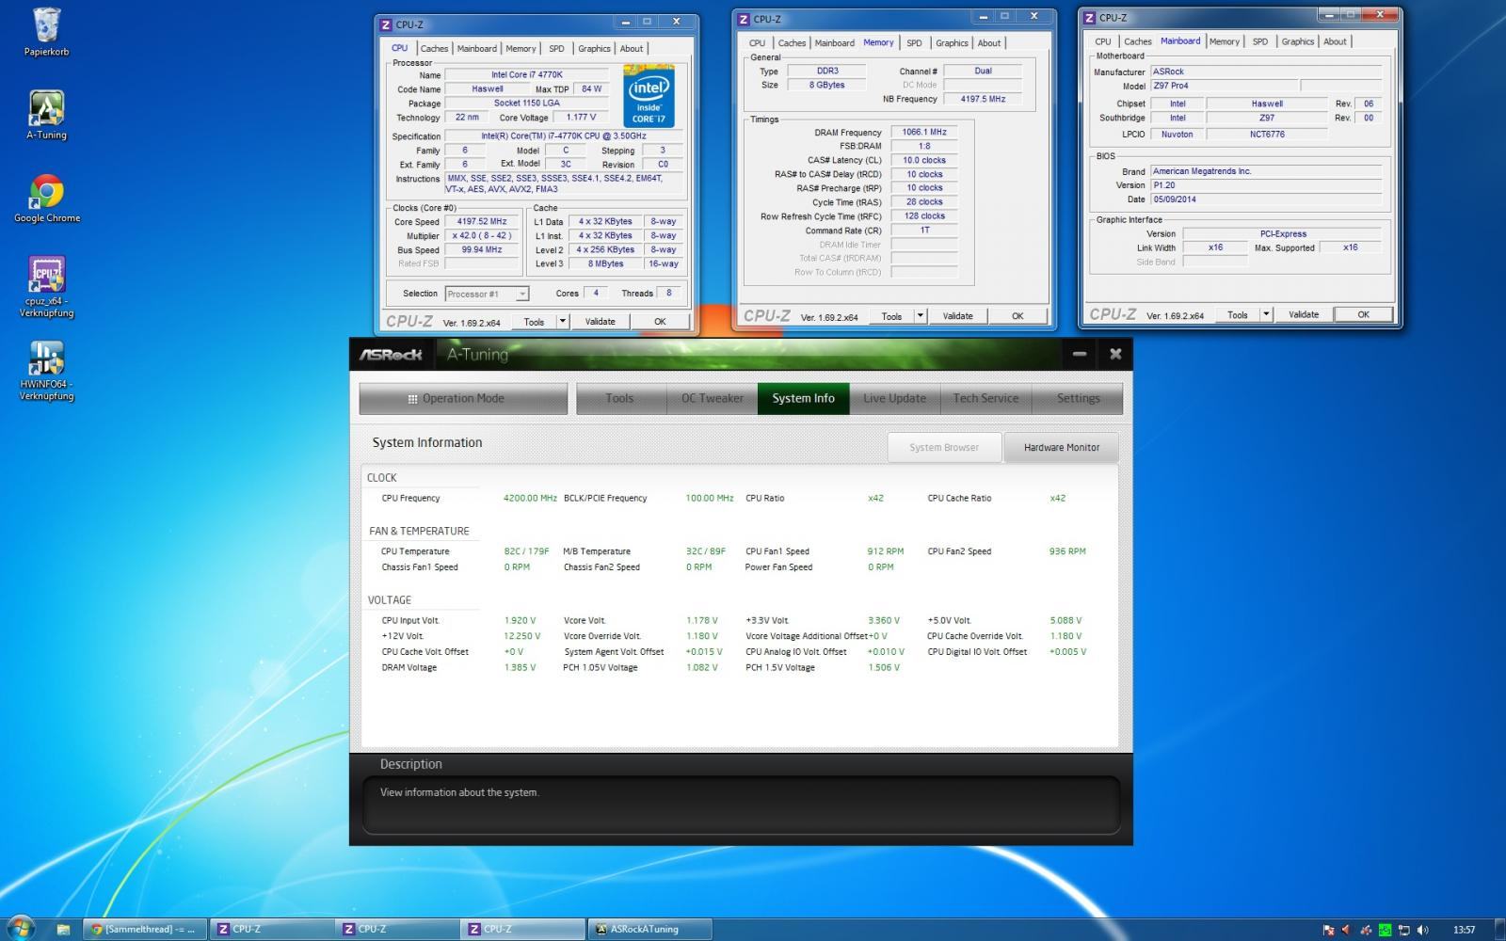The width and height of the screenshot is (1506, 941).
Task: Minimize the A-Tuning window
Action: pos(1080,354)
